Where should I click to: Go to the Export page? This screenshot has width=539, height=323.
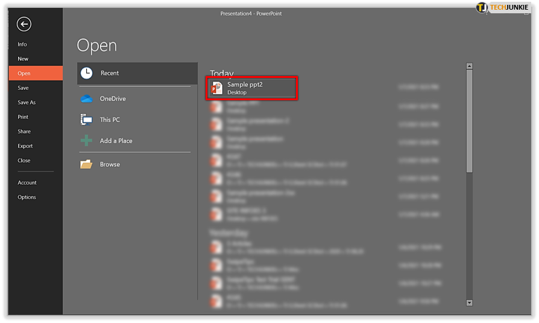coord(25,146)
